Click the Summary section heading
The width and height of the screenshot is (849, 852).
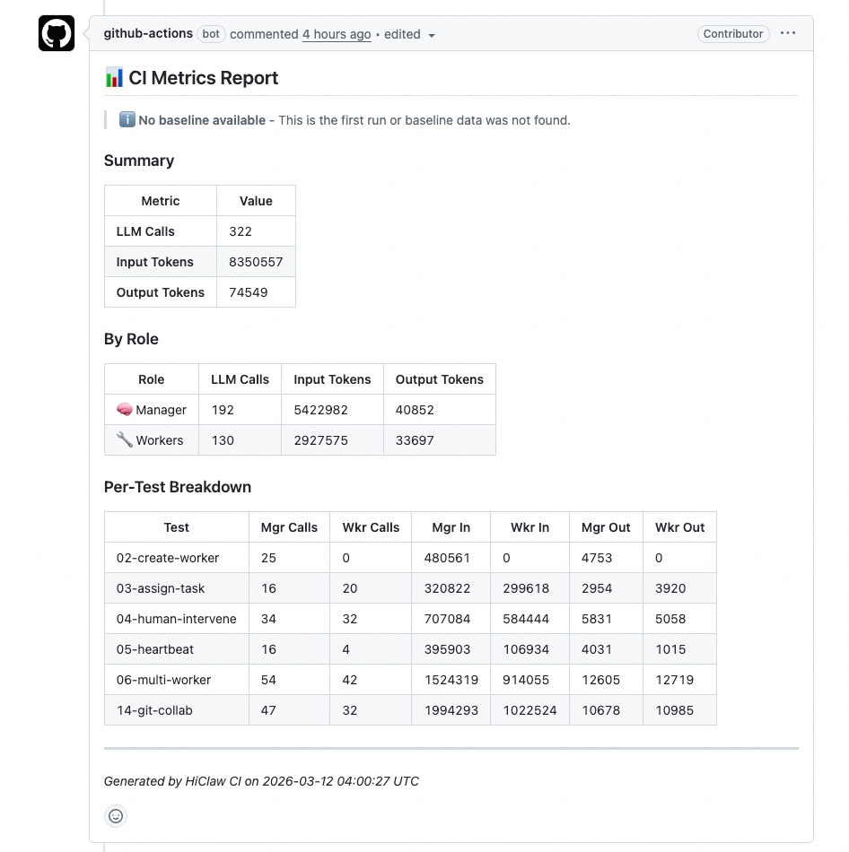tap(139, 161)
